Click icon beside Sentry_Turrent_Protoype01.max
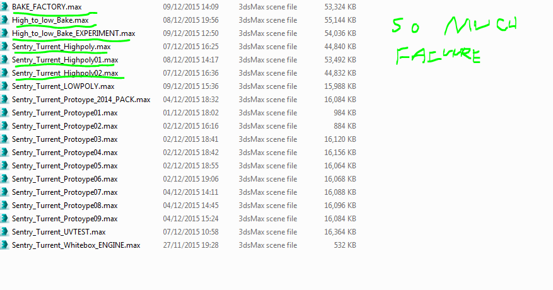The image size is (553, 290). coord(4,113)
